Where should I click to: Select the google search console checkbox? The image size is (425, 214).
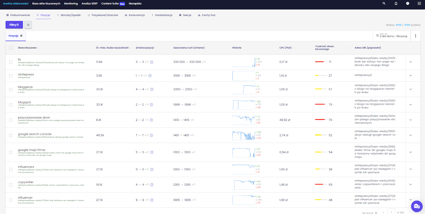11,135
